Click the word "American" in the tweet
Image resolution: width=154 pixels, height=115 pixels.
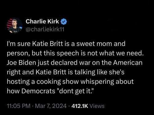pos(128,63)
